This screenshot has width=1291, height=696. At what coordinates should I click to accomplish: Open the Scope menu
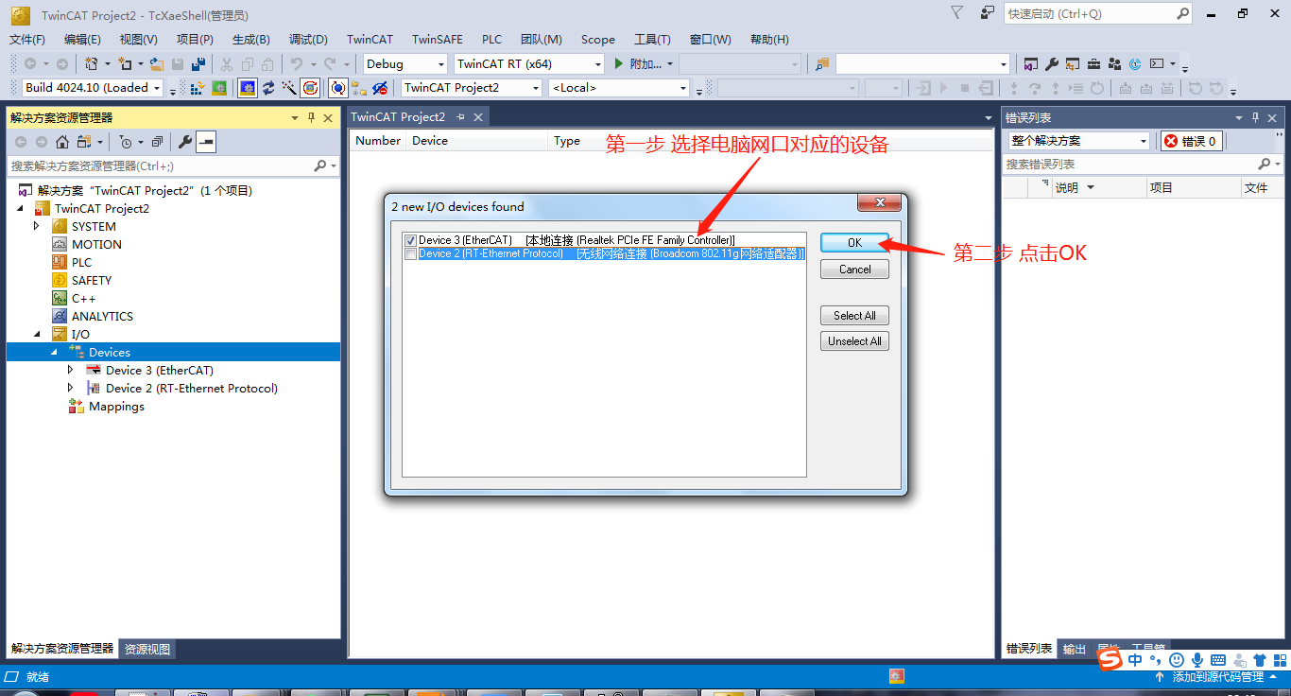click(598, 39)
